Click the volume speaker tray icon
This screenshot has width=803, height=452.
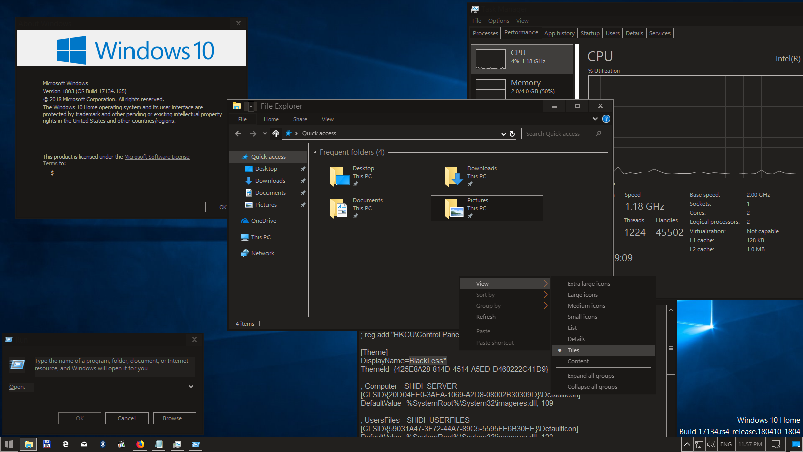pos(711,444)
